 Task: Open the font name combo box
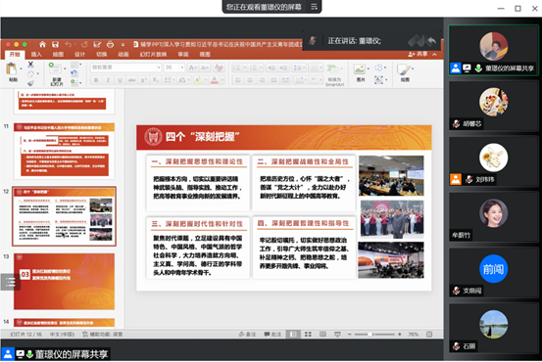125,68
